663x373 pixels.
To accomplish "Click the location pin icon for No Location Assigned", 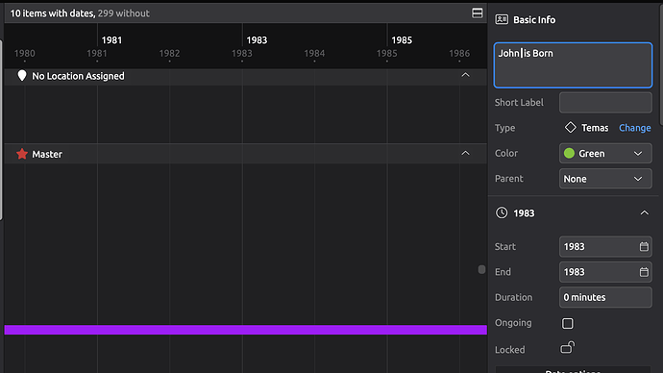I will coord(22,76).
